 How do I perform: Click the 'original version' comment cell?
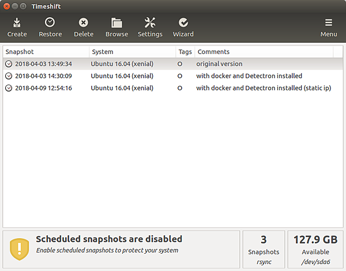[219, 64]
